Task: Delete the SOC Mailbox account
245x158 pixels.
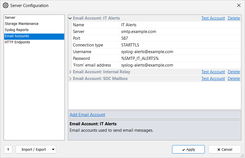Action: (x=234, y=79)
